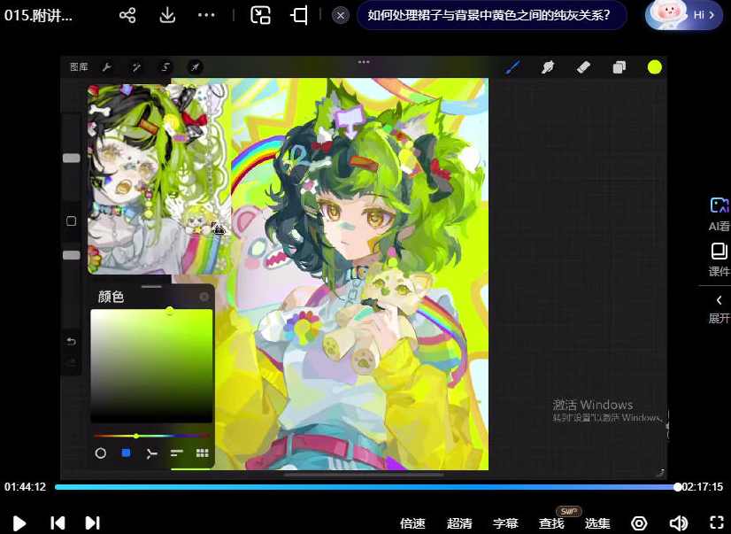This screenshot has height=534, width=731.
Task: Select the Smudge tool
Action: [x=548, y=66]
